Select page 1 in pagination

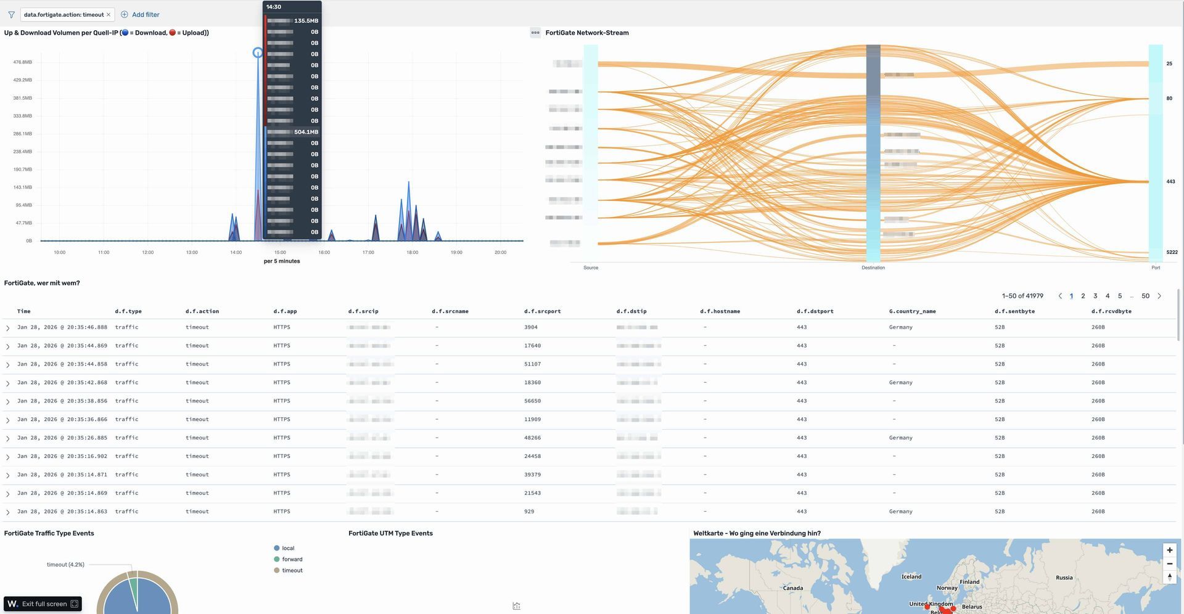click(x=1071, y=296)
